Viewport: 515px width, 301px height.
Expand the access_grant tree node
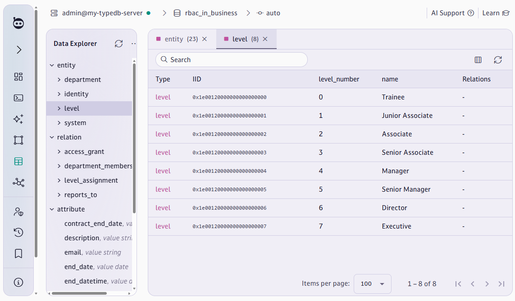pyautogui.click(x=59, y=152)
